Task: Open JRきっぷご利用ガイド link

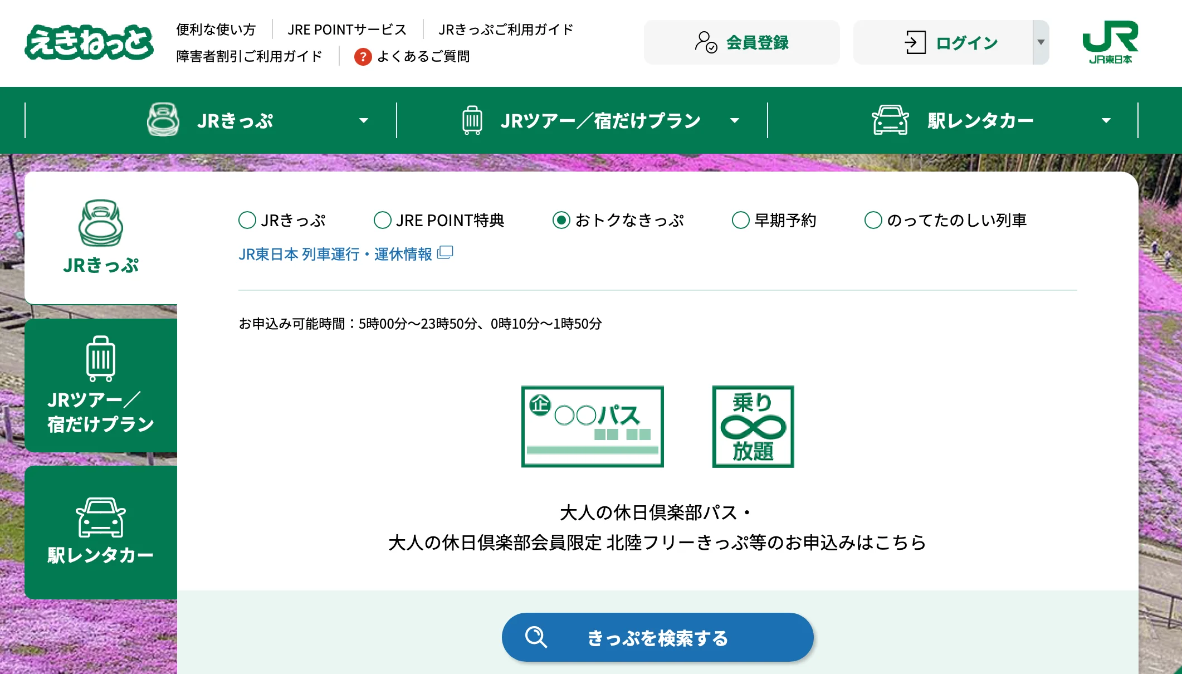Action: click(506, 30)
